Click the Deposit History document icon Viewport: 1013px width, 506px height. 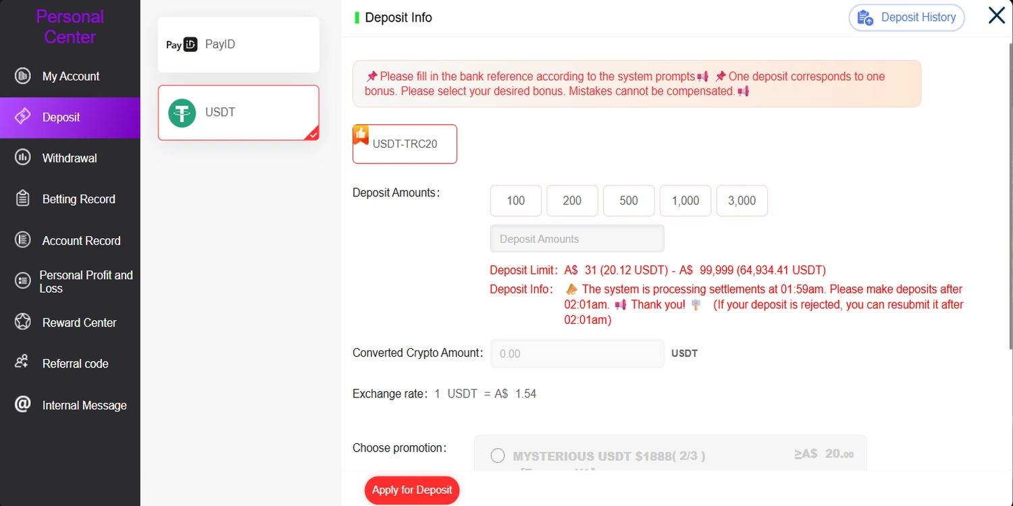865,18
